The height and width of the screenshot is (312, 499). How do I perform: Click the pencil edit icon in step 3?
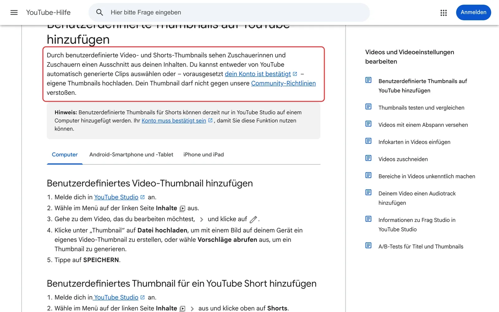point(253,219)
